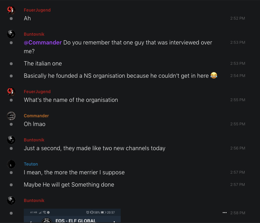
Task: Click the @Commander mention
Action: [x=43, y=43]
